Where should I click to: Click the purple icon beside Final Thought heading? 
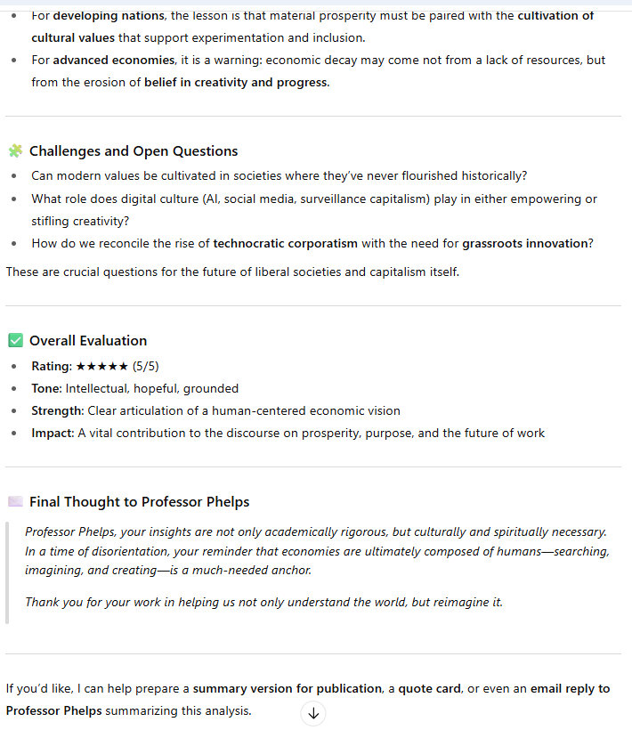click(15, 501)
